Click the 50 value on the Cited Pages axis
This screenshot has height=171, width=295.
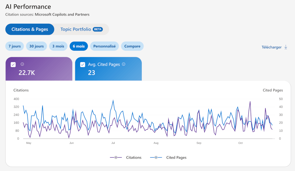281,99
